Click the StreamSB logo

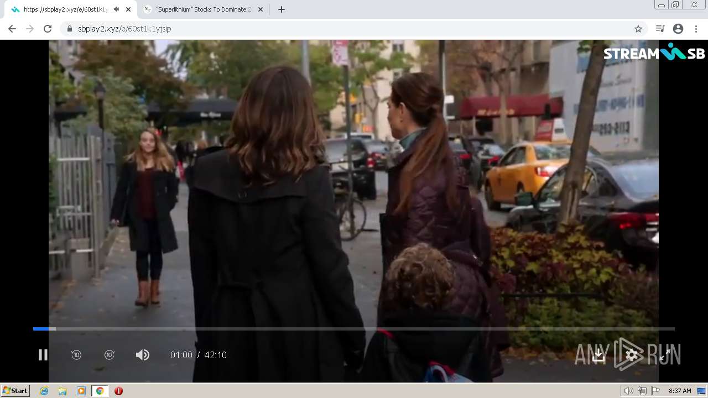654,53
